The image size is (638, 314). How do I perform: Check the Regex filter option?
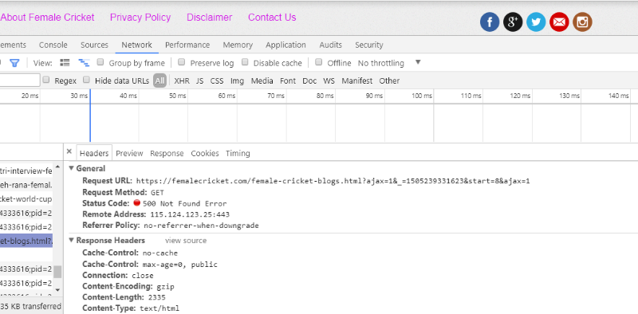(46, 80)
